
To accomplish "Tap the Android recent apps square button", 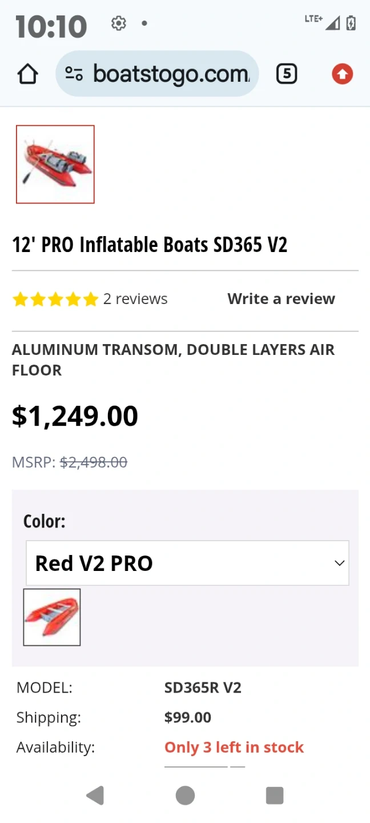I will pos(275,795).
